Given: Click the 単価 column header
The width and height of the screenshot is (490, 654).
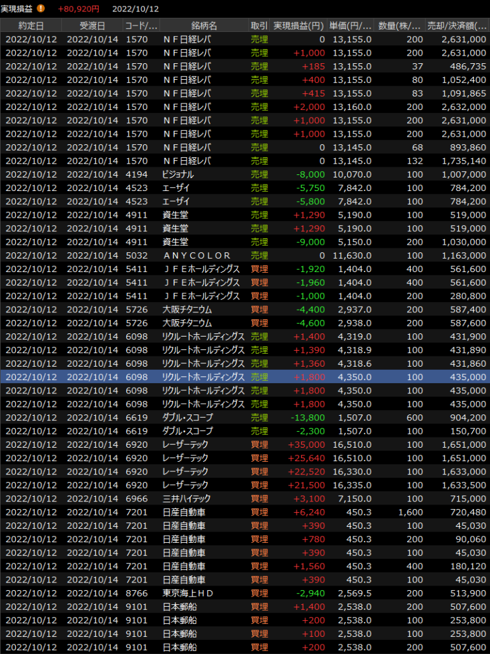Looking at the screenshot, I should [350, 26].
